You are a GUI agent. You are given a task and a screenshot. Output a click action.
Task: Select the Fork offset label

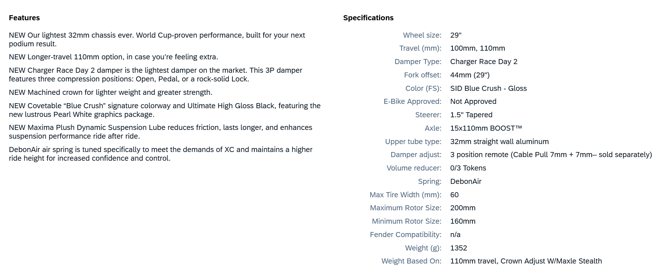422,75
